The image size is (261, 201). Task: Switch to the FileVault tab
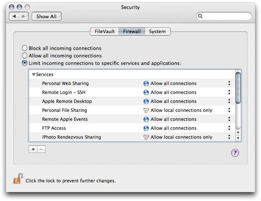(104, 31)
